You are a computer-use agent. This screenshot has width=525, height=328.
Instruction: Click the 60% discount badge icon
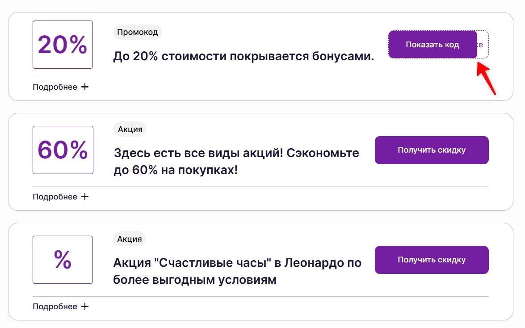pyautogui.click(x=62, y=150)
